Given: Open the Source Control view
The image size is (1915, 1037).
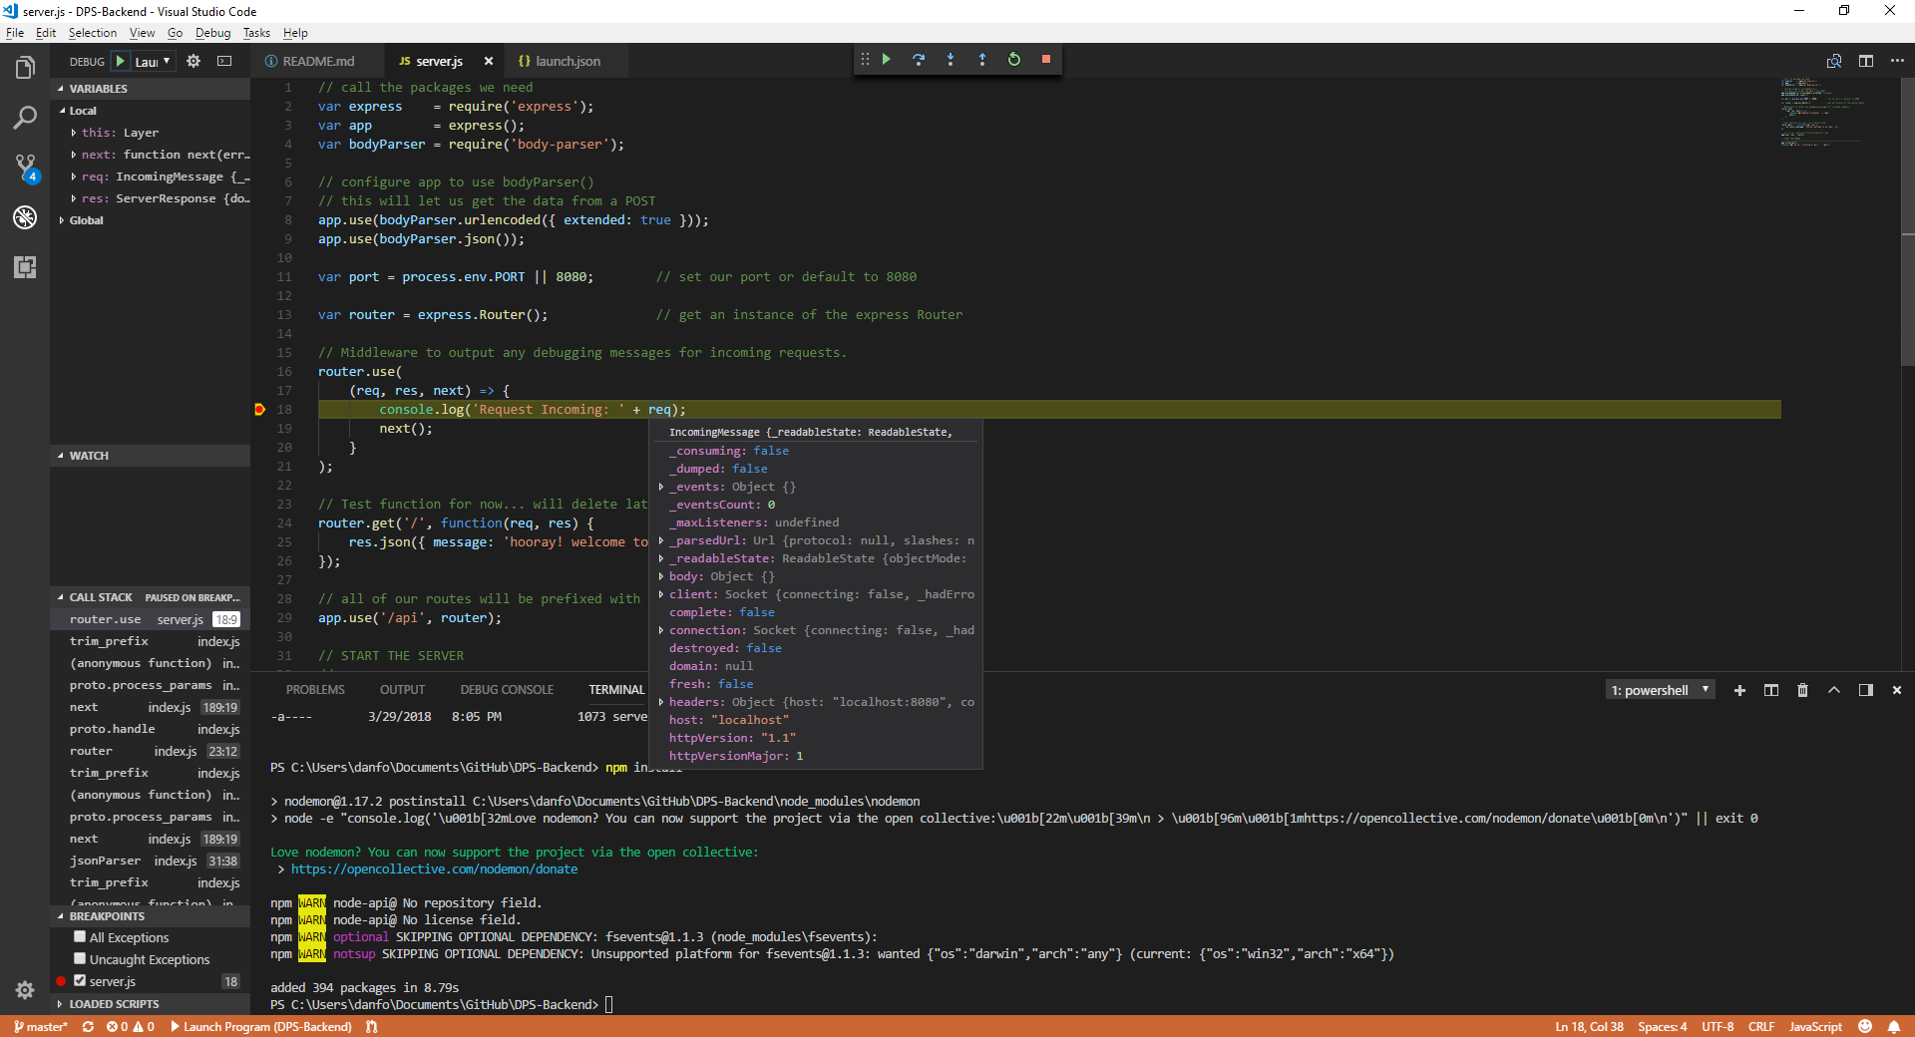Looking at the screenshot, I should tap(25, 168).
